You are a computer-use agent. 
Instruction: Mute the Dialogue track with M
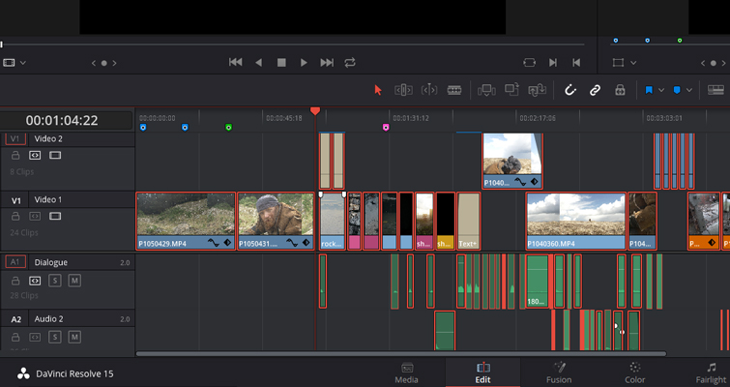pos(74,280)
